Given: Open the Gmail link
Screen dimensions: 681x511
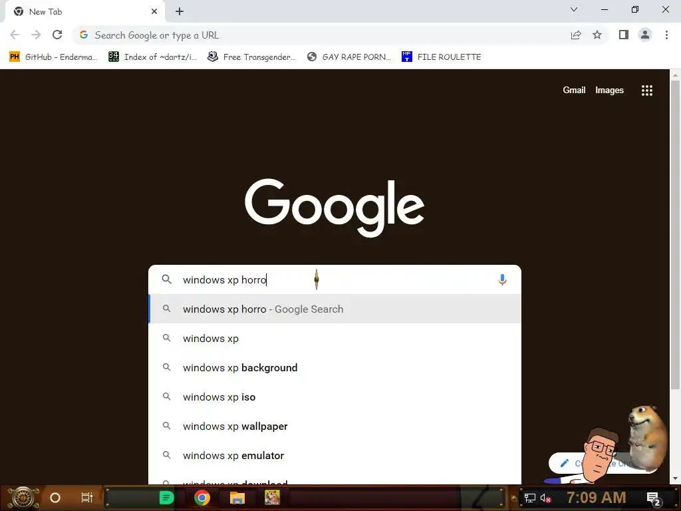Looking at the screenshot, I should [x=574, y=90].
